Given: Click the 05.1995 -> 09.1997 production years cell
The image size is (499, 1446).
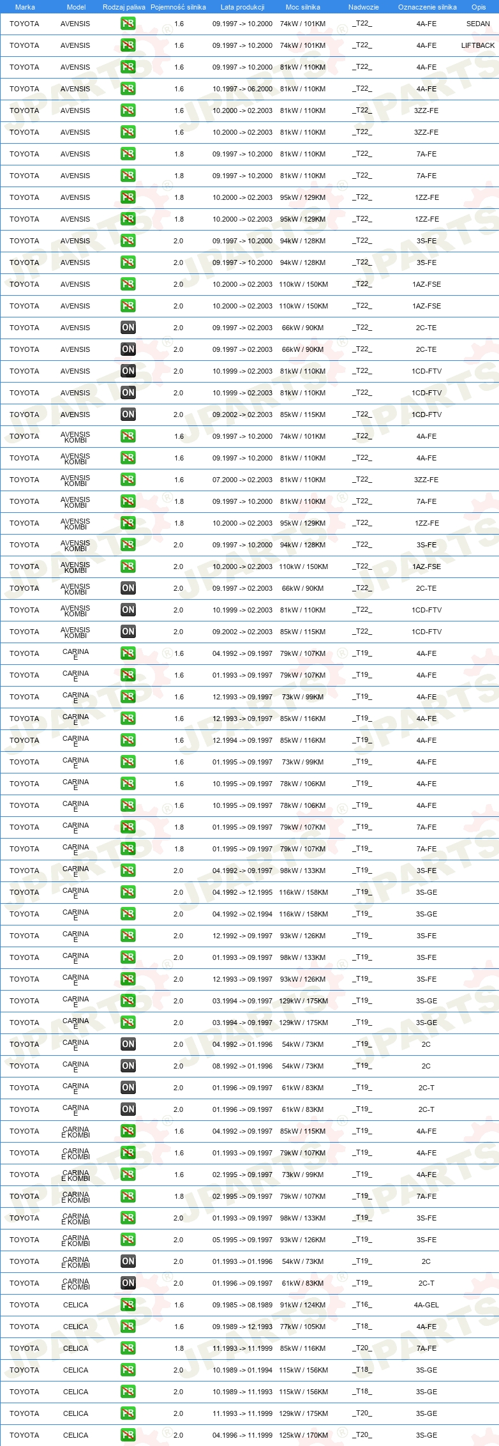Looking at the screenshot, I should tap(242, 1240).
